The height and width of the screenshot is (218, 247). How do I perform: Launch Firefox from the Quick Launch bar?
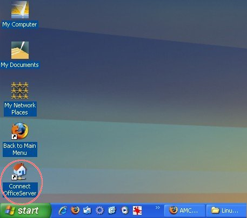pos(75,210)
